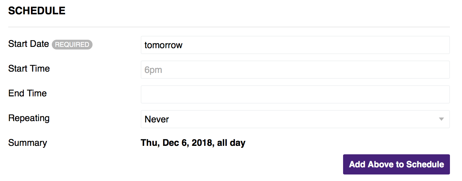Image resolution: width=462 pixels, height=181 pixels.
Task: Open the Repeating combo box
Action: [295, 119]
